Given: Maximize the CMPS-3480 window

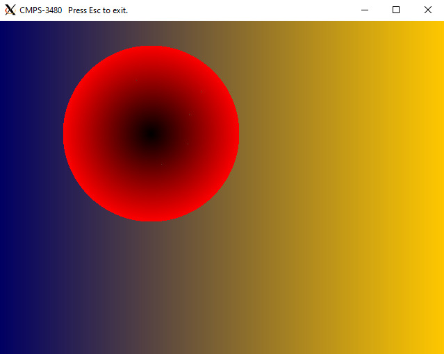Looking at the screenshot, I should pos(396,10).
